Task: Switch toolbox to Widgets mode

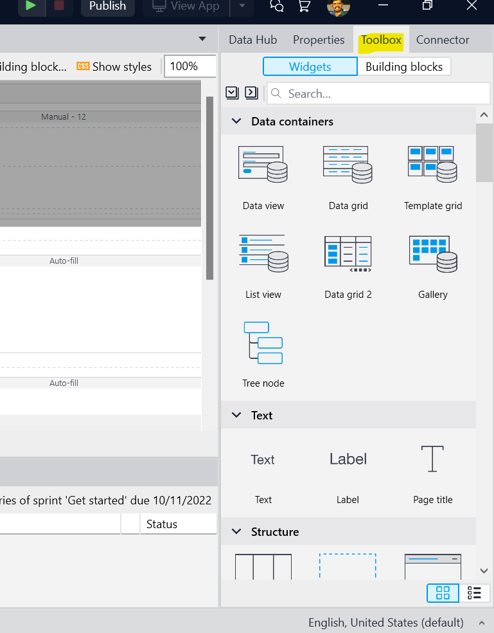Action: 310,66
